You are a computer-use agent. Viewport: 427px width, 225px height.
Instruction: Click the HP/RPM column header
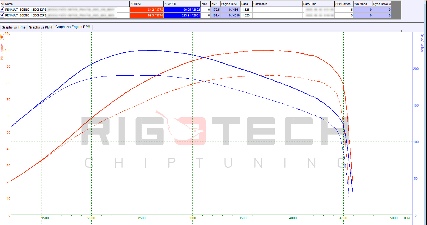tap(146, 4)
